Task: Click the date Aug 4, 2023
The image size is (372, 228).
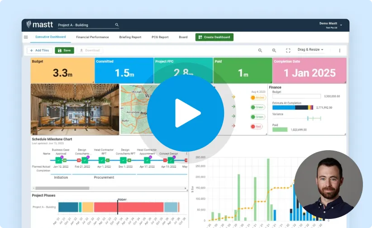Action: tap(258, 91)
